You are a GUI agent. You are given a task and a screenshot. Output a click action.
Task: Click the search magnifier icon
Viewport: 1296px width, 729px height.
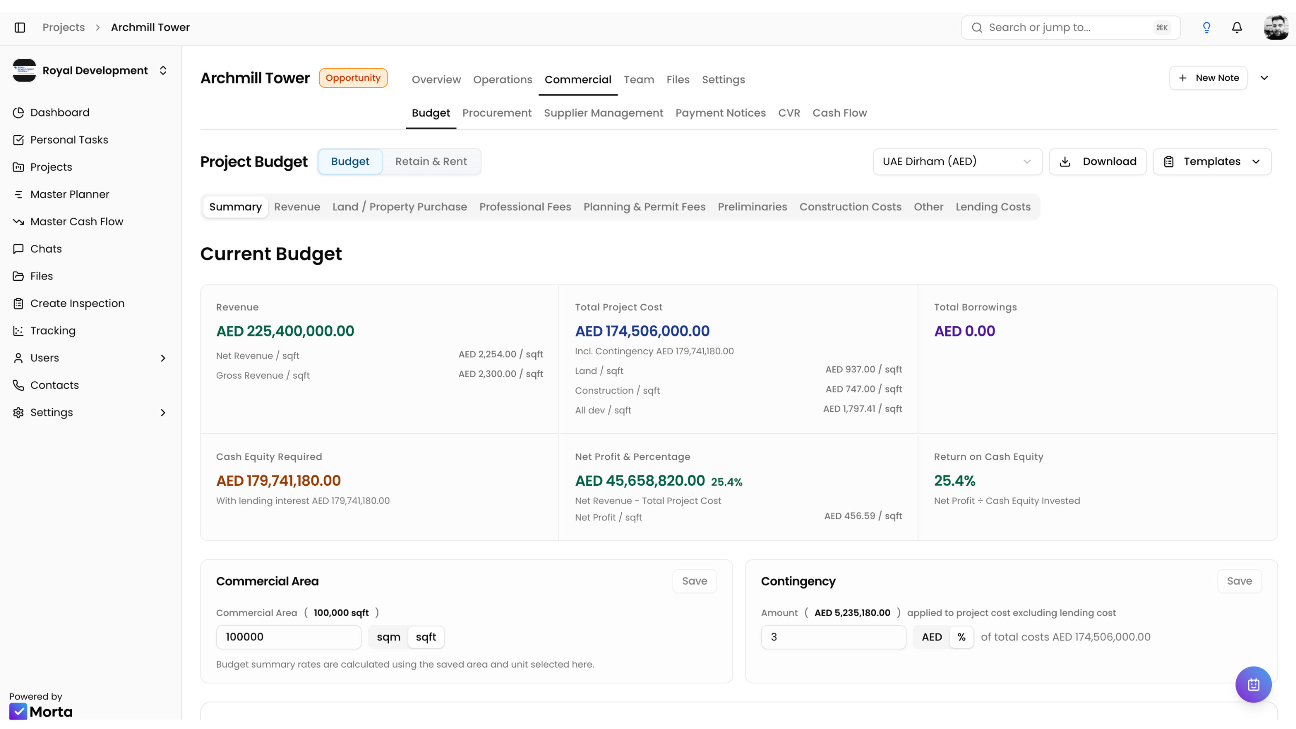[x=976, y=27]
